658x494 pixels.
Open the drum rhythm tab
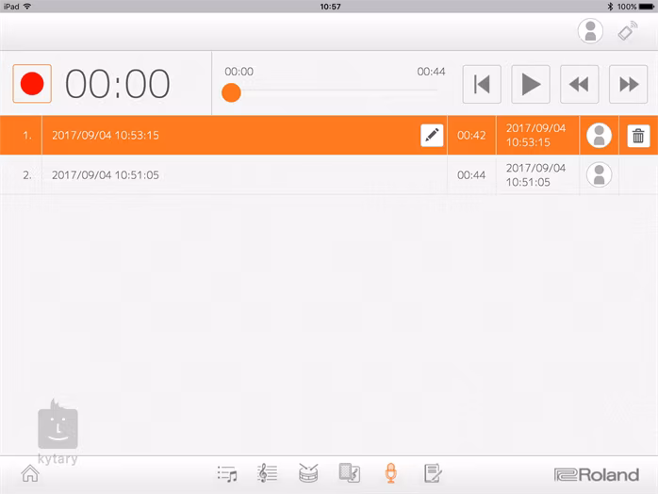[x=308, y=474]
